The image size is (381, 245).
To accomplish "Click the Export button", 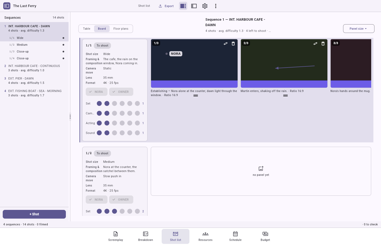I will (x=166, y=6).
